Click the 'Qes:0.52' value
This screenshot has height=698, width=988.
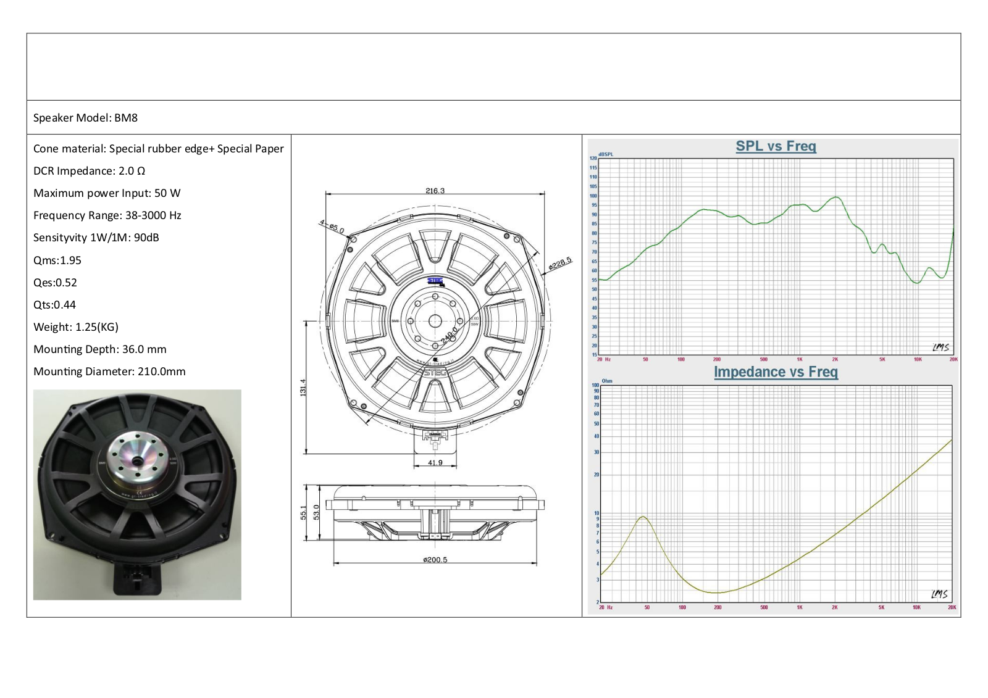pyautogui.click(x=55, y=283)
